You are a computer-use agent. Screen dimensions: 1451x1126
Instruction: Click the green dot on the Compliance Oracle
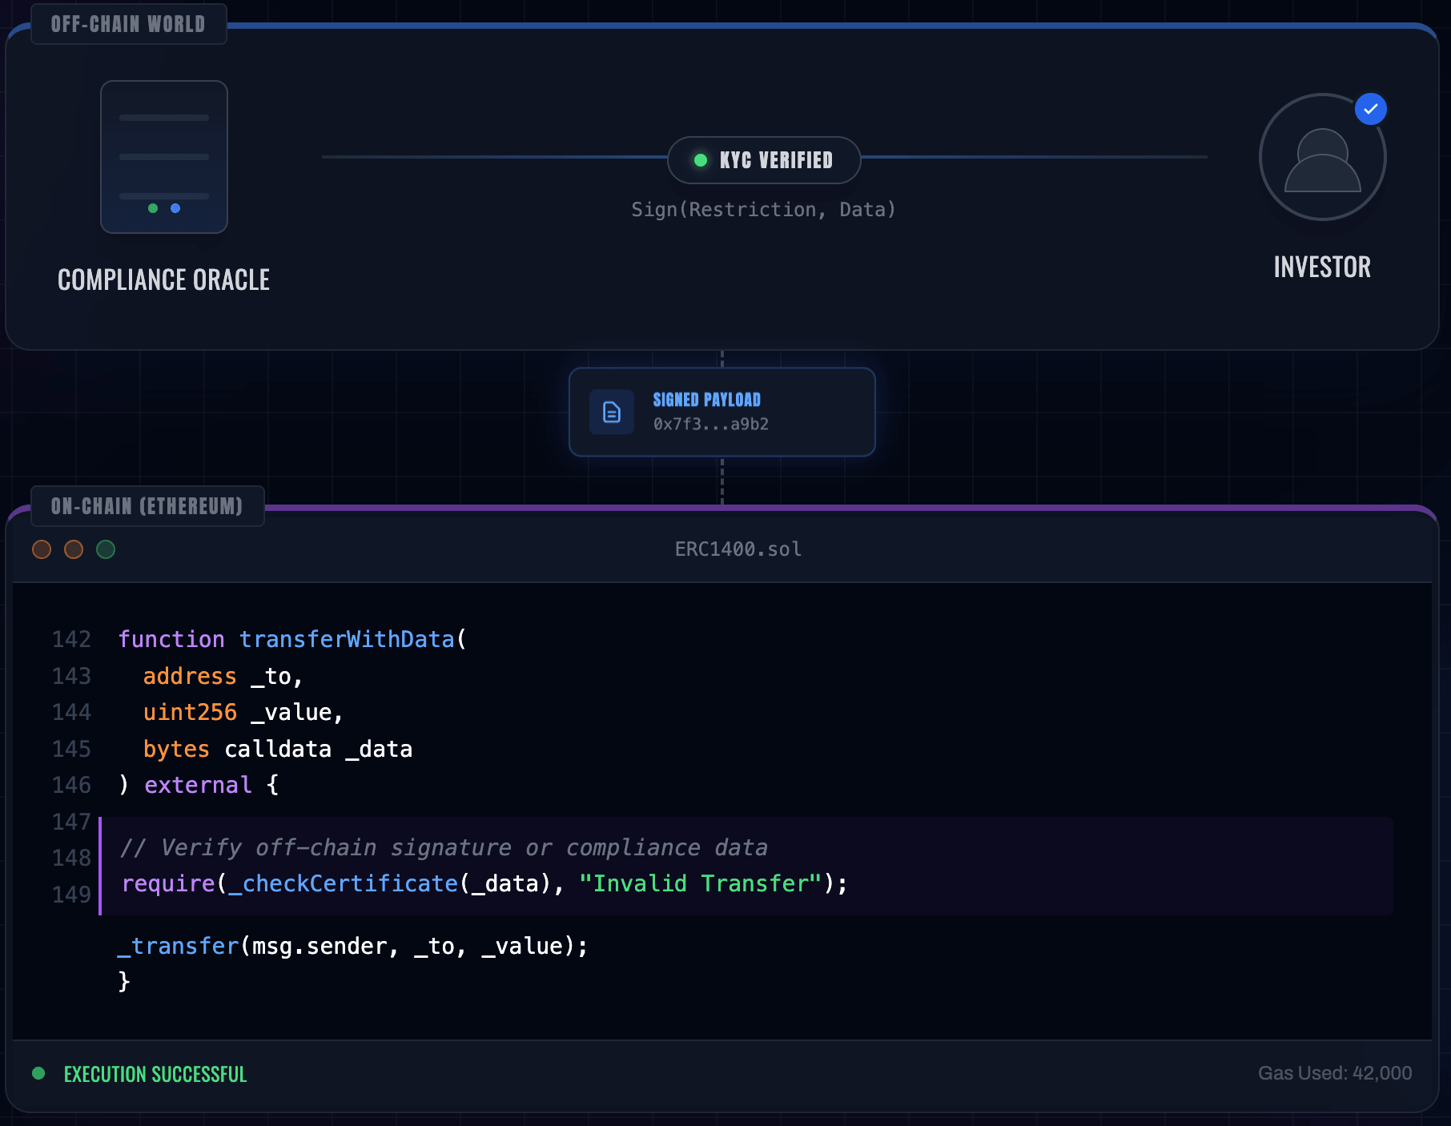(x=152, y=208)
